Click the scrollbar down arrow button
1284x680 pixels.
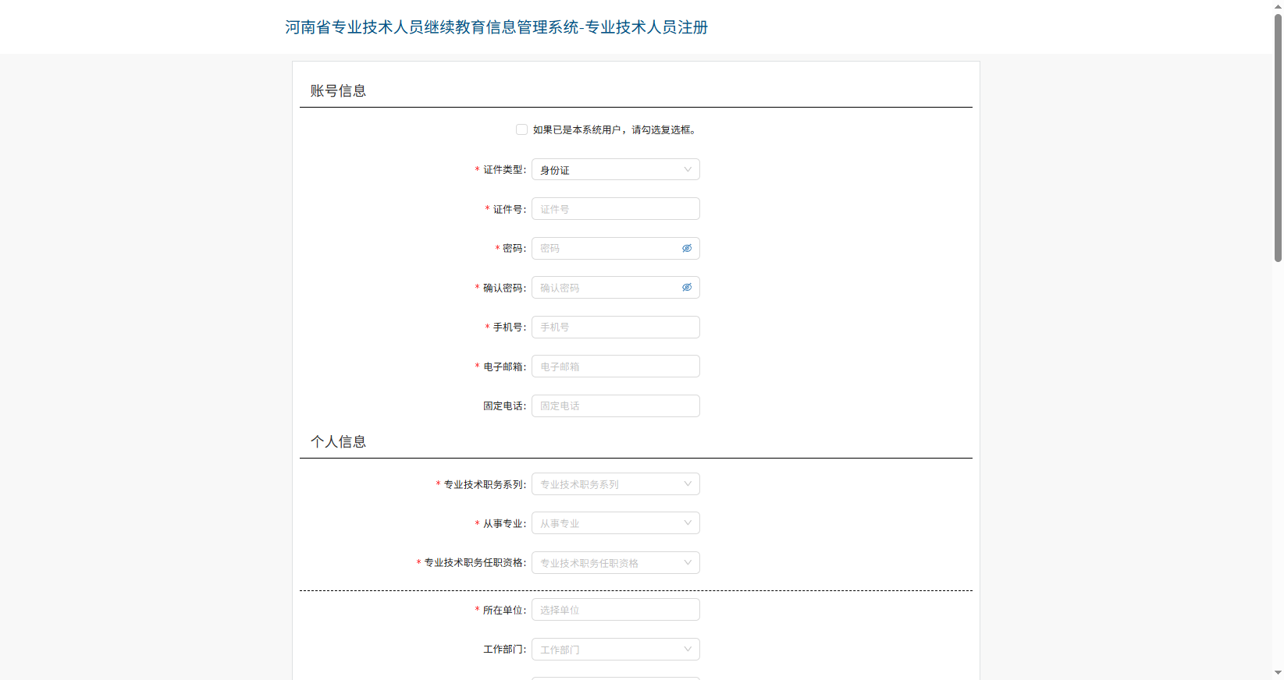pyautogui.click(x=1278, y=673)
